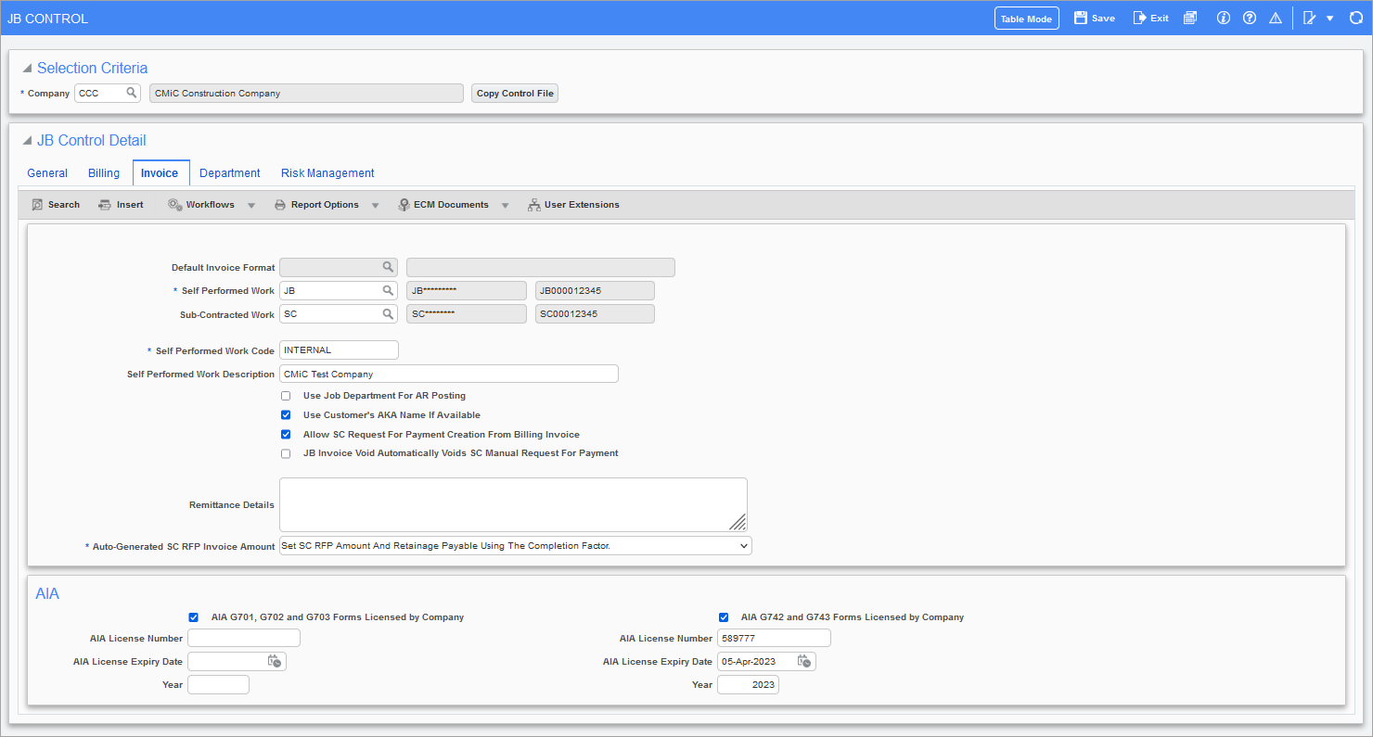Open Auto-Generated SC RFP Invoice Amount dropdown
The width and height of the screenshot is (1373, 737).
(516, 546)
